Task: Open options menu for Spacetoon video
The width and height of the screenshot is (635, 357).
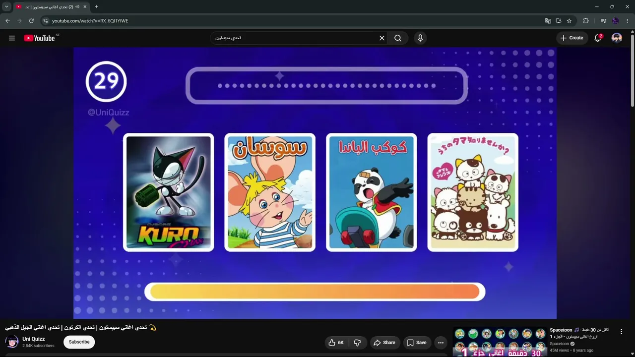Action: coord(621,332)
